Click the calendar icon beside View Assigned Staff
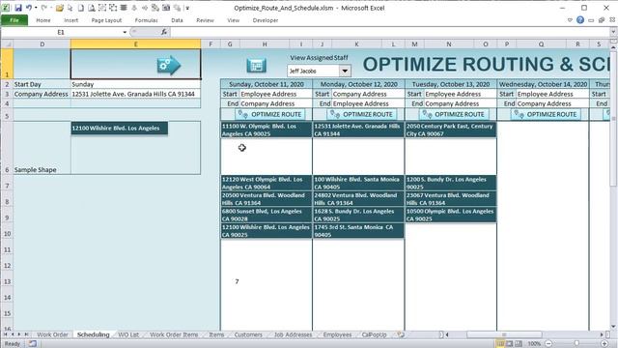 (x=257, y=66)
